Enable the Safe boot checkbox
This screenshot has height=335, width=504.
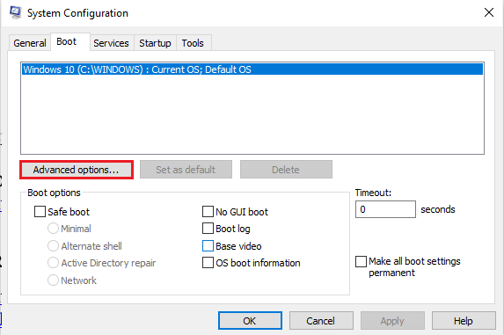point(40,212)
